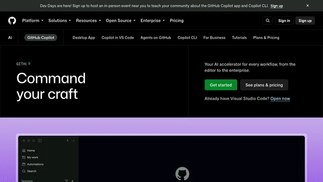Expand the Open Source menu

(x=121, y=21)
